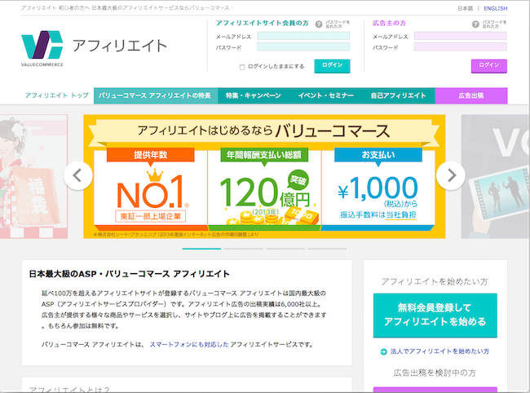530x393 pixels.
Task: Click 東証一部上場企業 label in banner
Action: click(x=151, y=216)
